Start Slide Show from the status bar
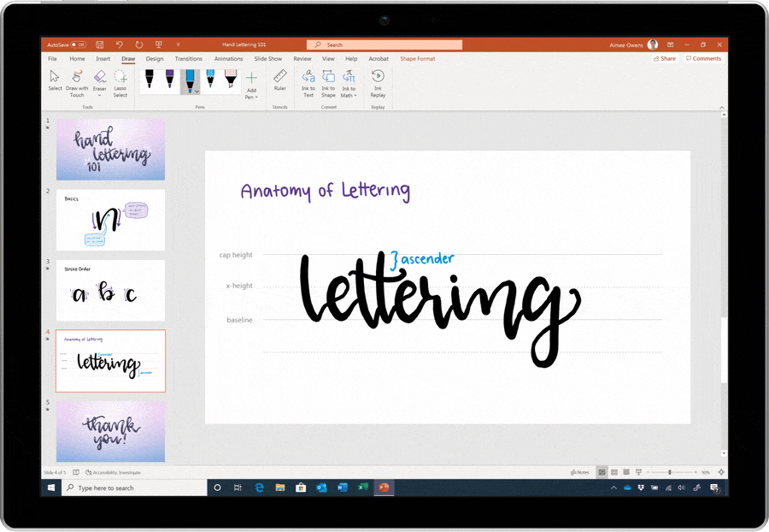 (638, 471)
